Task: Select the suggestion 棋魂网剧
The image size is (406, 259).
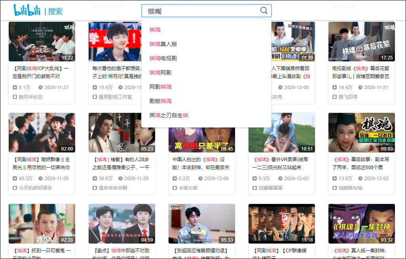Action: (x=160, y=72)
